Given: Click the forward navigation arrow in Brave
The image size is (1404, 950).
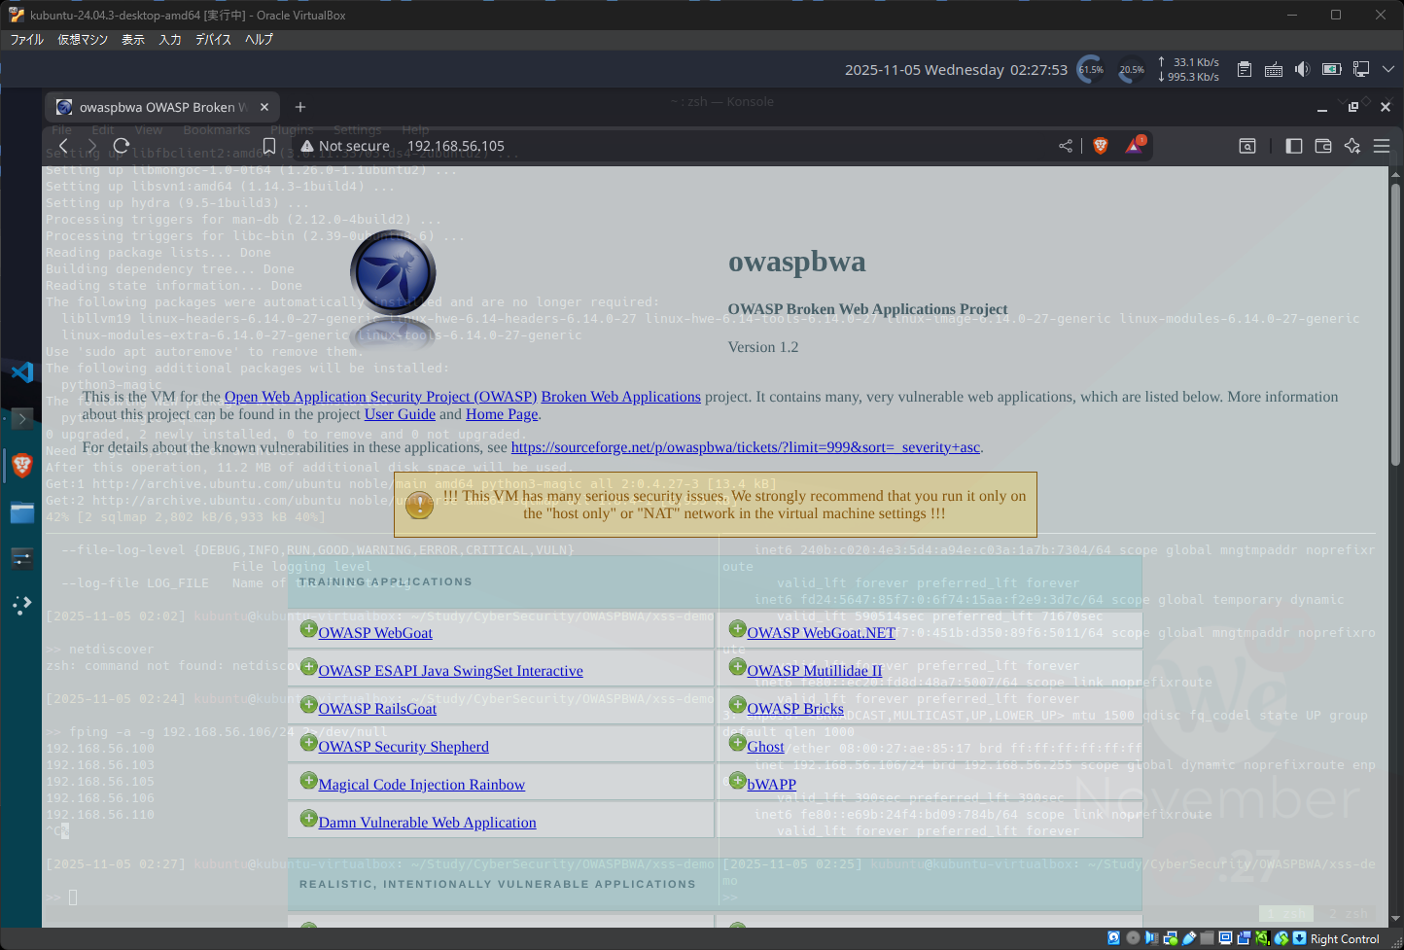Looking at the screenshot, I should (92, 146).
